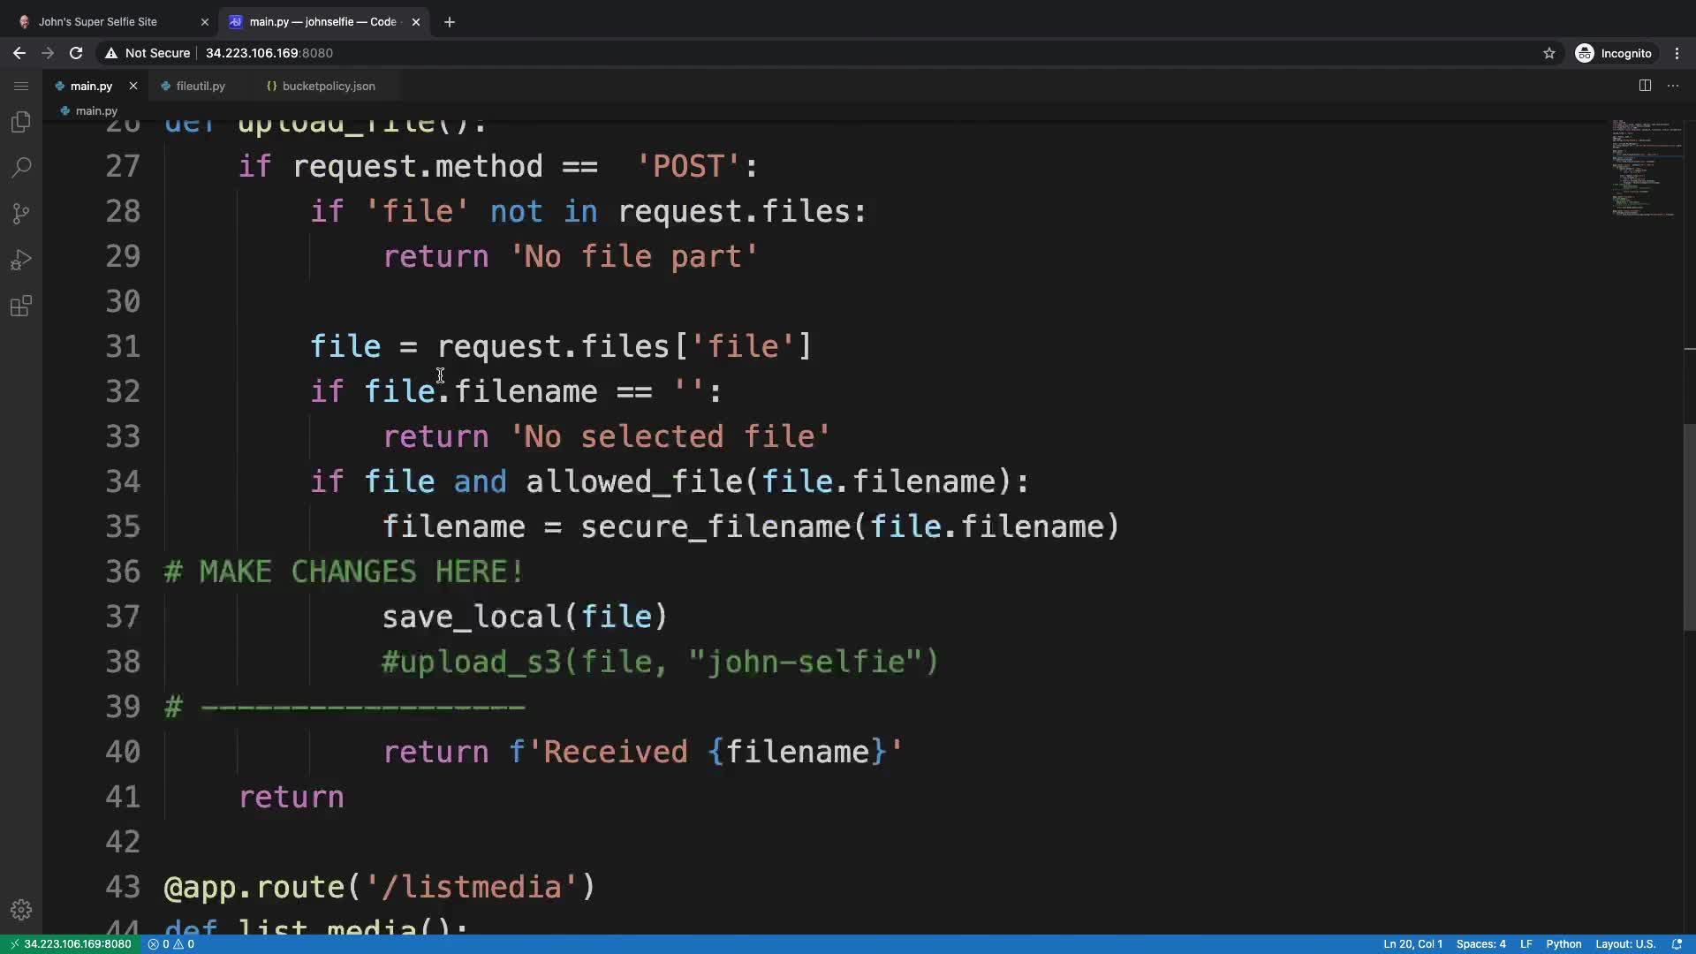
Task: Open Source Control view icon
Action: pos(21,214)
